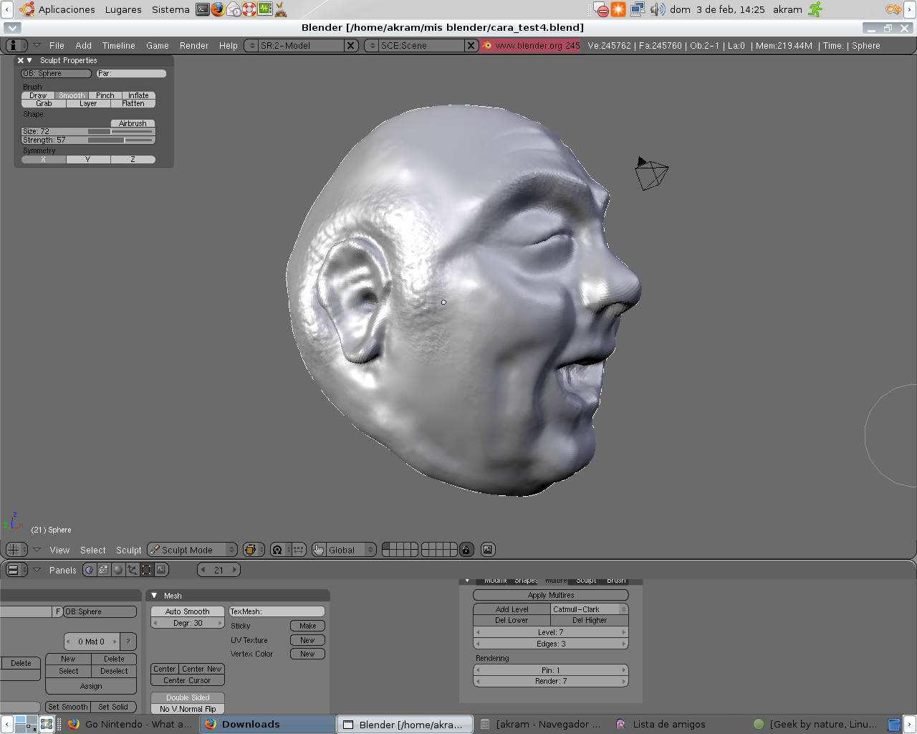Open the Info window type selector
This screenshot has height=734, width=917.
[x=16, y=45]
